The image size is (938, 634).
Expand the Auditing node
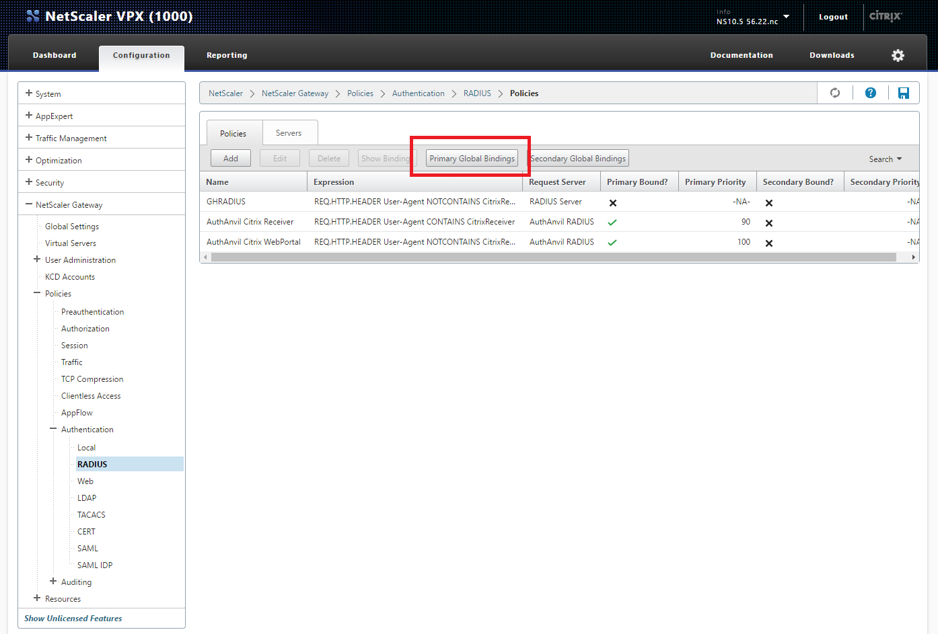53,582
